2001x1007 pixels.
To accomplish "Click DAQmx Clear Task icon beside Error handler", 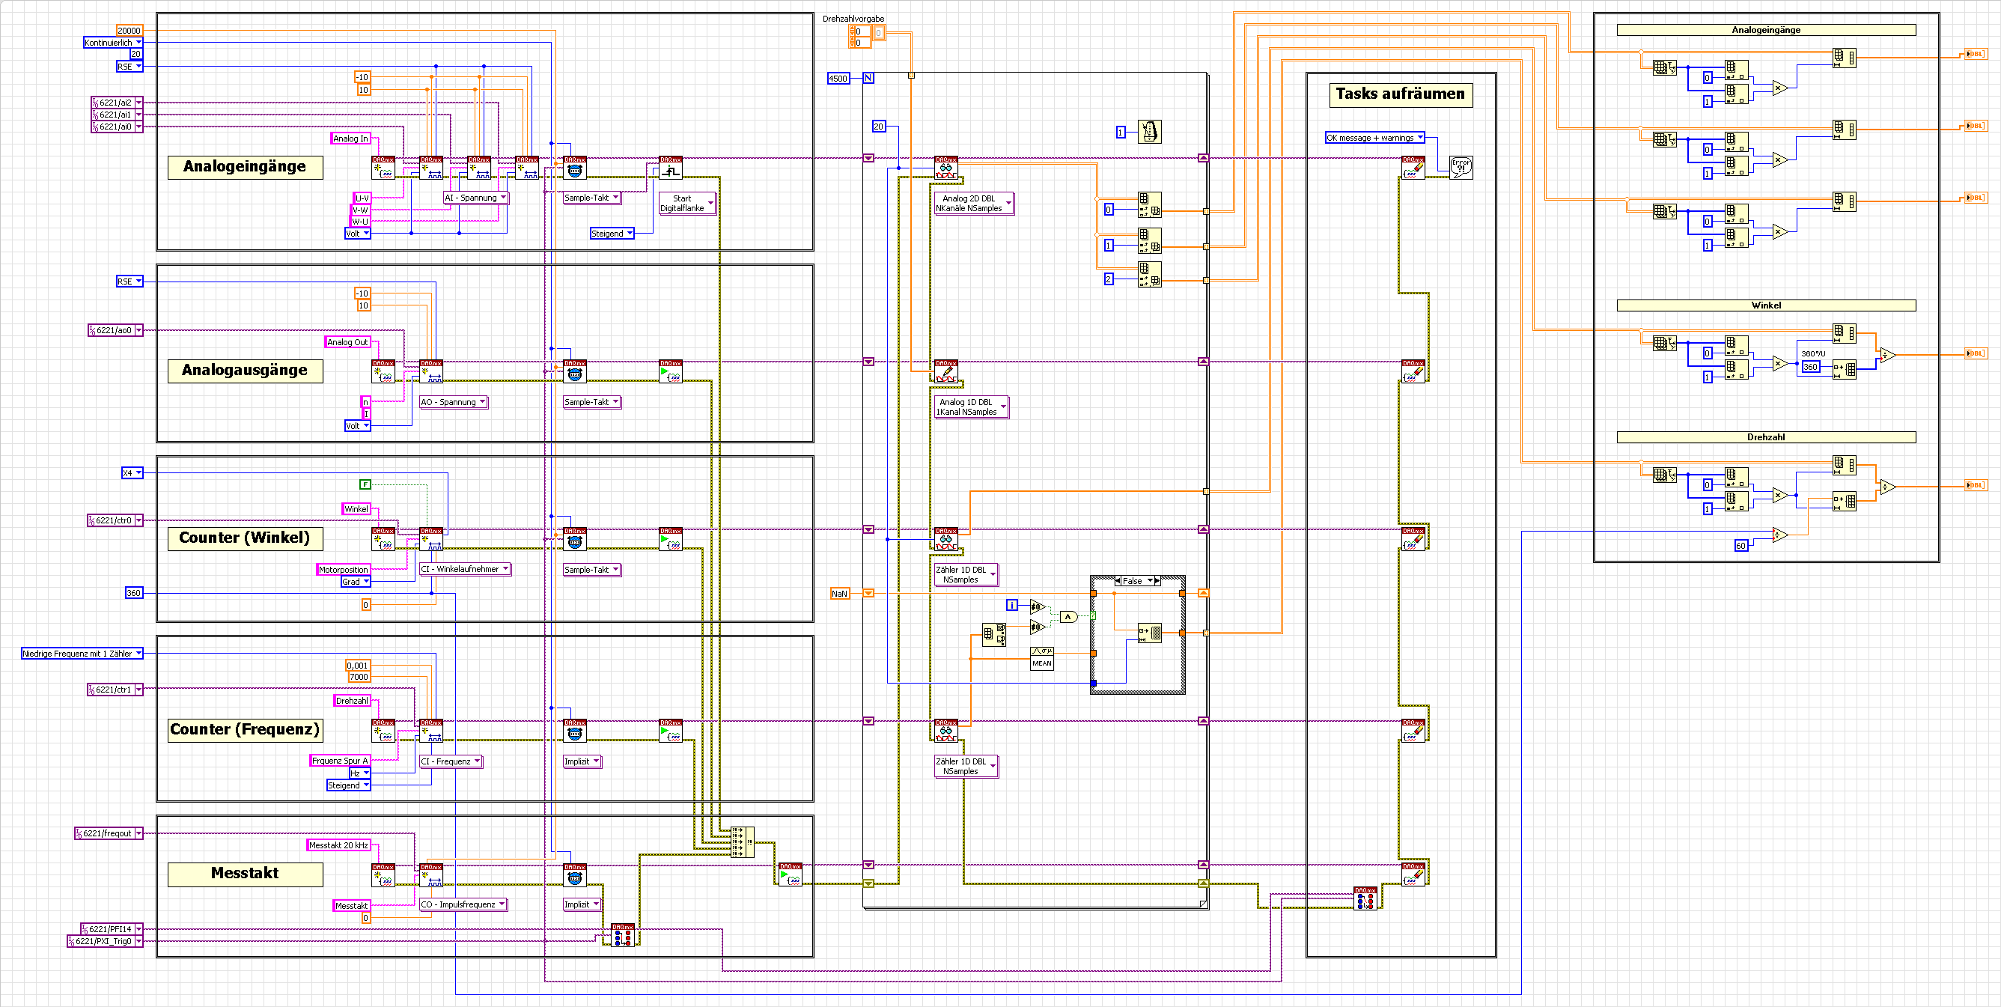I will pyautogui.click(x=1413, y=167).
